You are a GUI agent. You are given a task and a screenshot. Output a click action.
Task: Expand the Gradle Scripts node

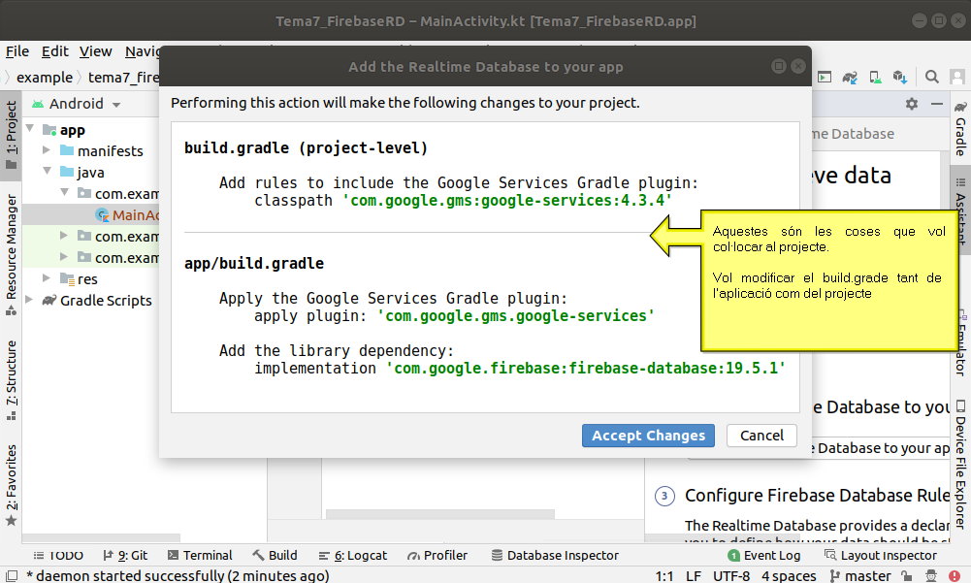(29, 299)
